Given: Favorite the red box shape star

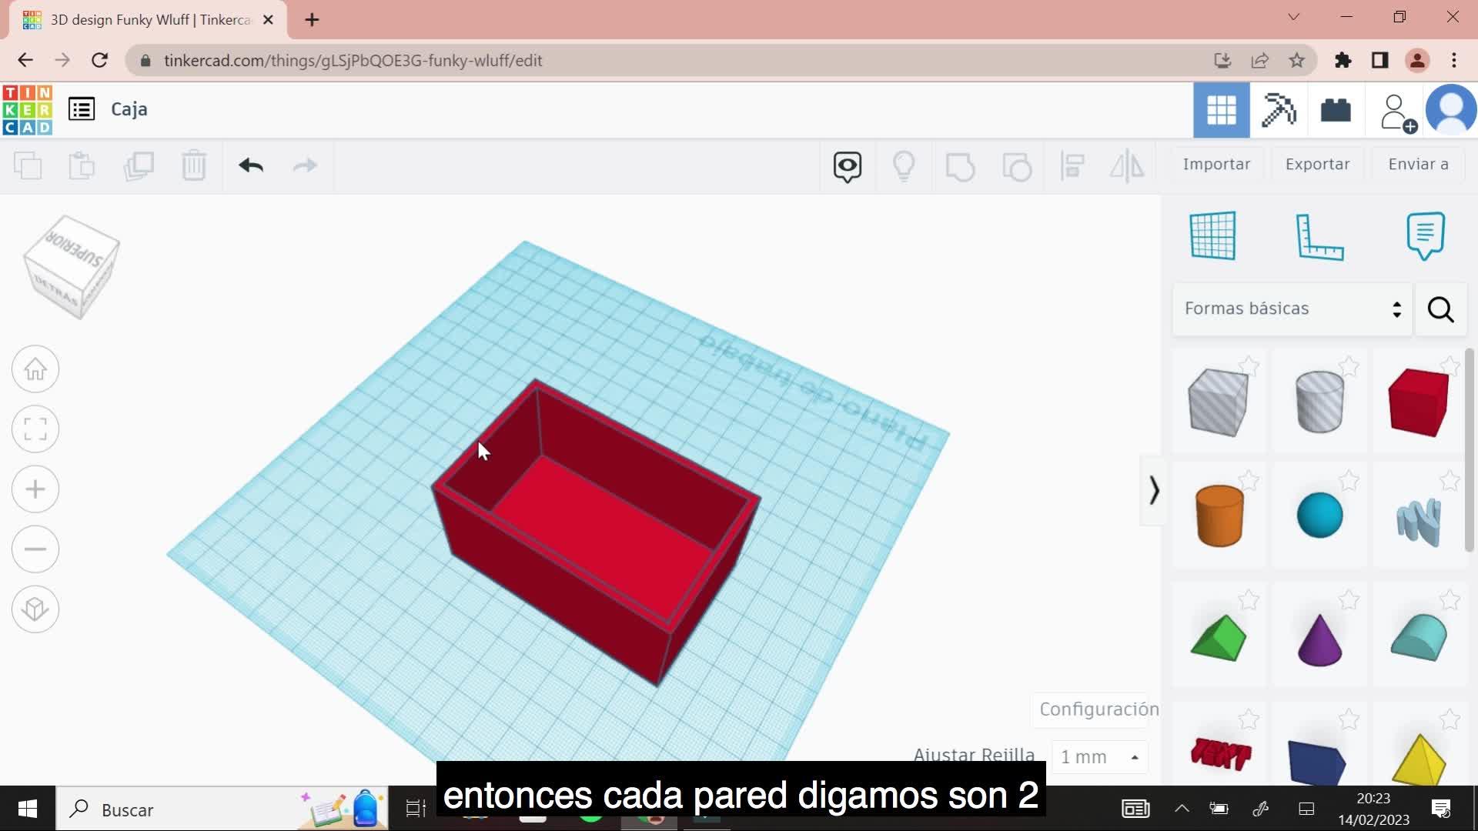Looking at the screenshot, I should [x=1450, y=366].
